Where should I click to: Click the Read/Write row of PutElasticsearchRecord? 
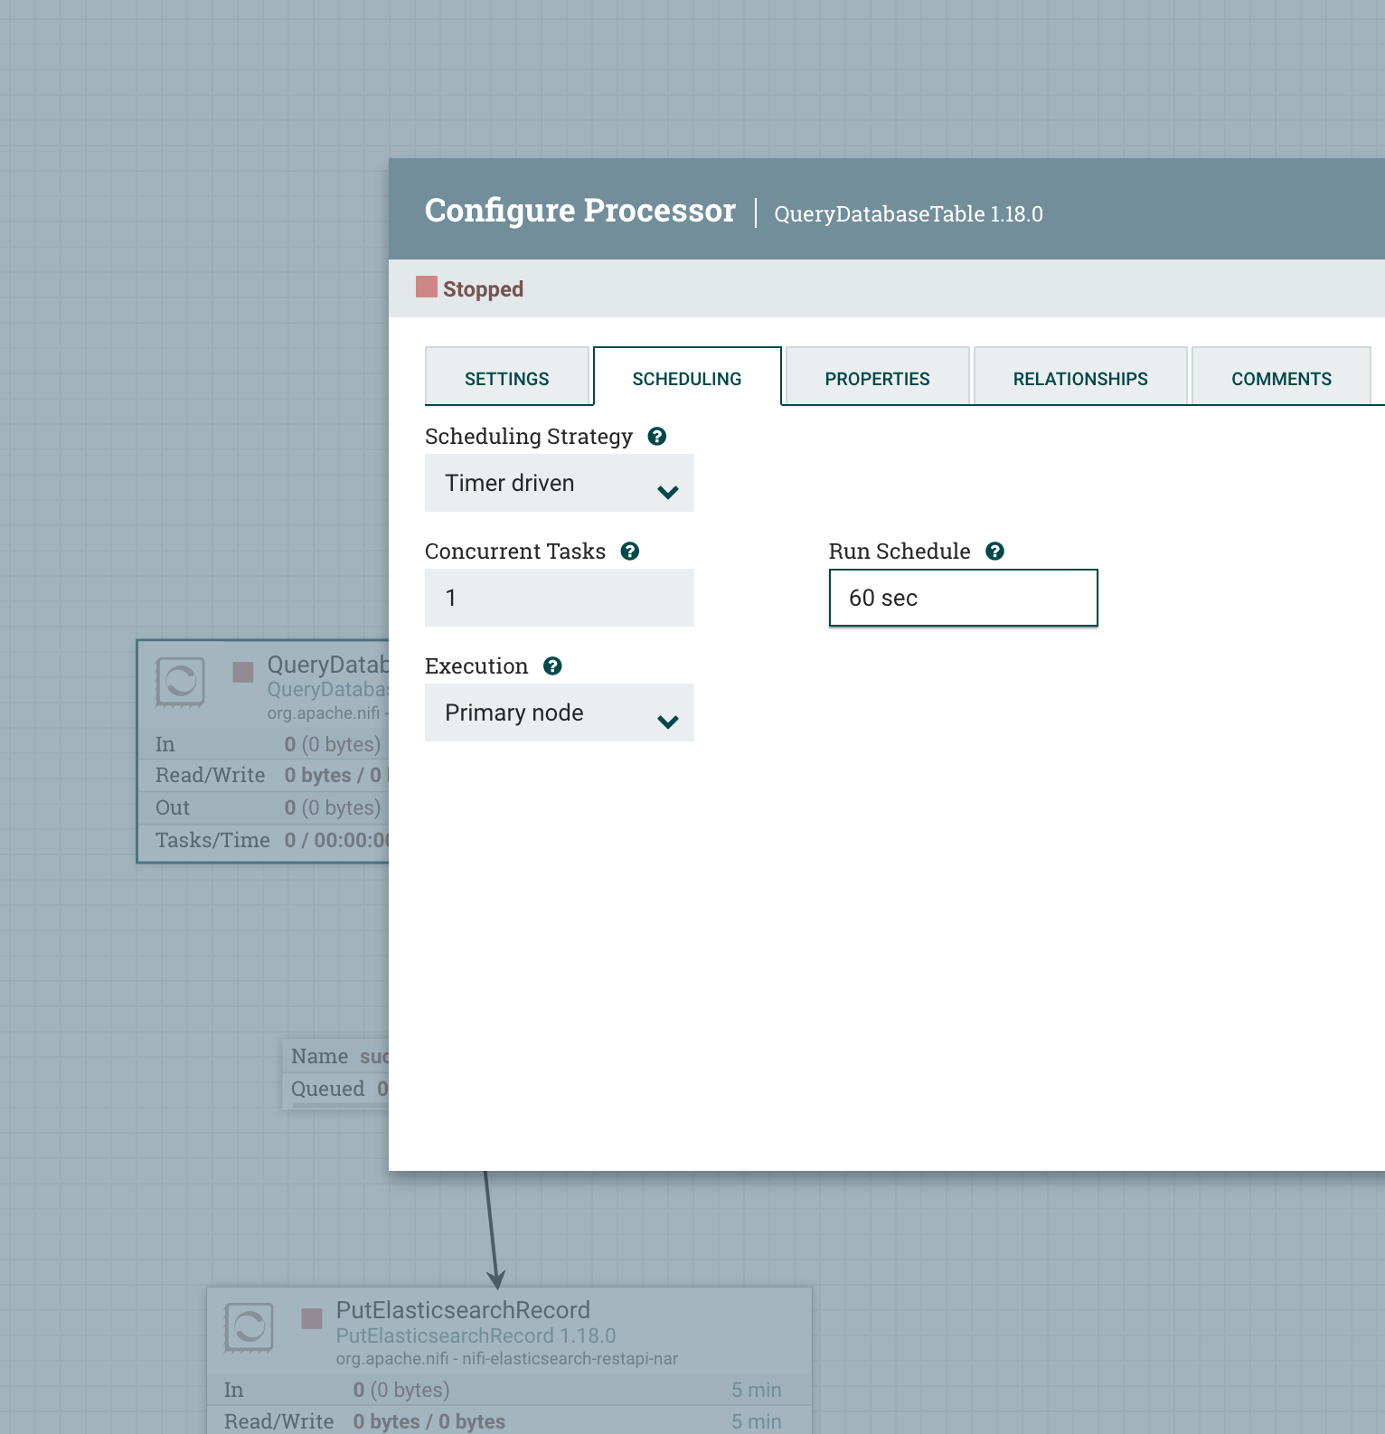(509, 1420)
